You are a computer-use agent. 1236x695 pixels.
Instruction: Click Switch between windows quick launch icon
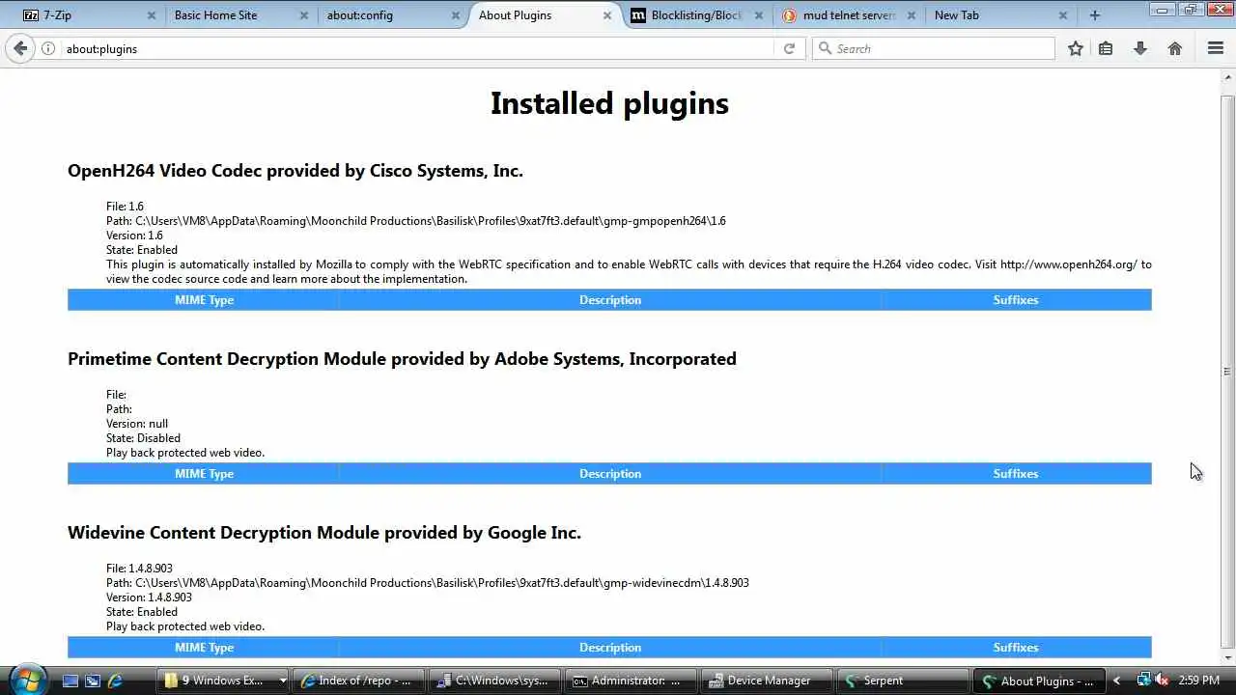pos(93,681)
